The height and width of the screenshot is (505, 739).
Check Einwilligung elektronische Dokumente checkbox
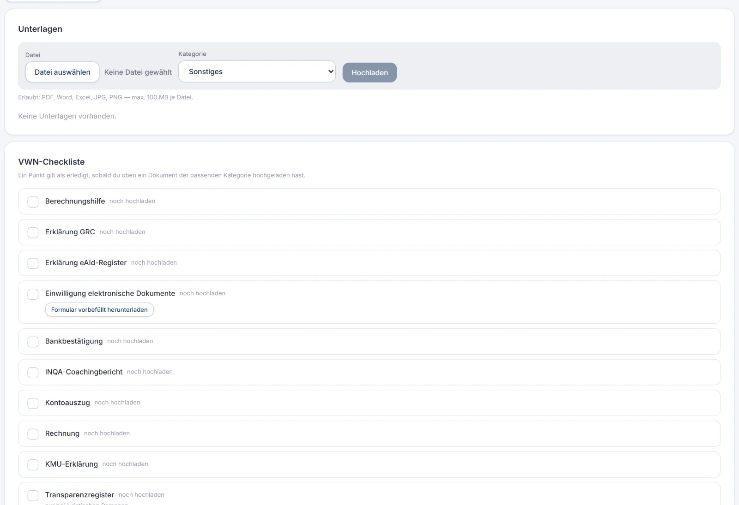pyautogui.click(x=33, y=294)
